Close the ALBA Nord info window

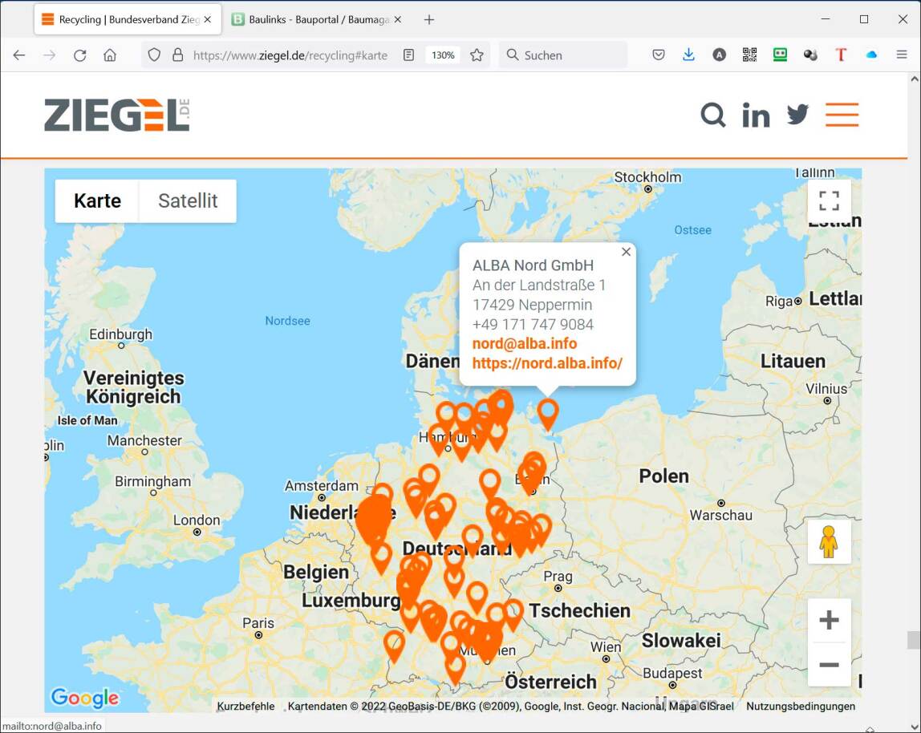tap(626, 251)
